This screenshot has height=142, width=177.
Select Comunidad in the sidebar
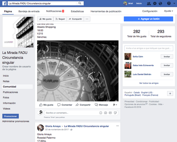[x=17, y=86]
